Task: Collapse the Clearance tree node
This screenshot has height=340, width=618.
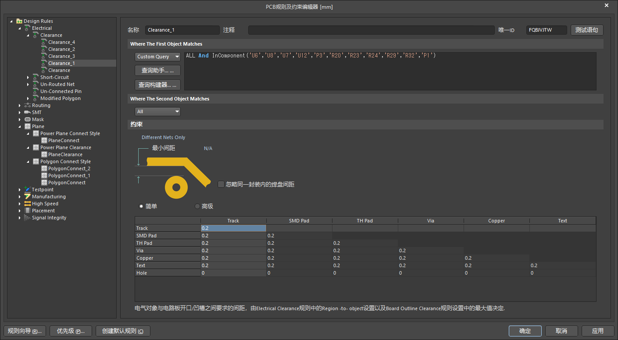Action: (28, 35)
